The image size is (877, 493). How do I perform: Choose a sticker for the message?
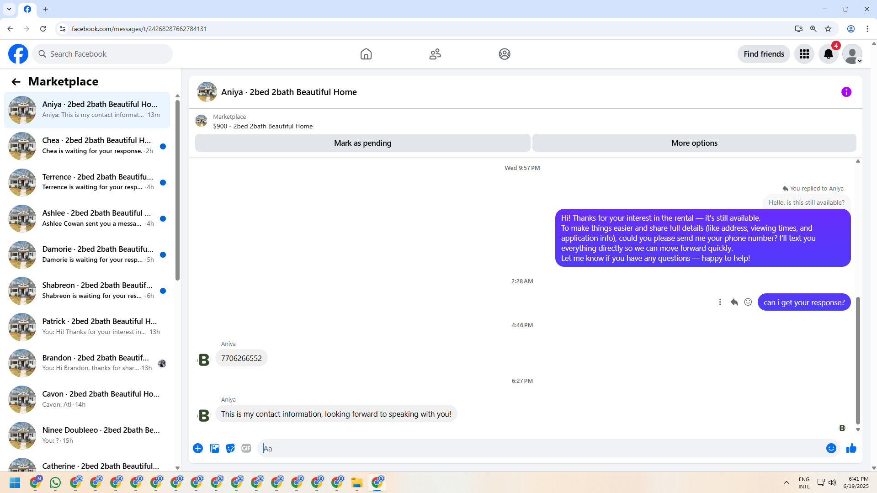coord(230,448)
